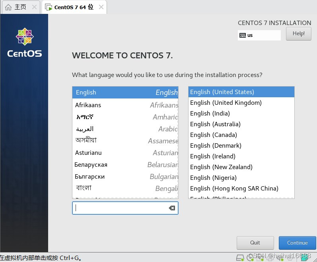Switch to the 主页 tab

tap(20, 7)
